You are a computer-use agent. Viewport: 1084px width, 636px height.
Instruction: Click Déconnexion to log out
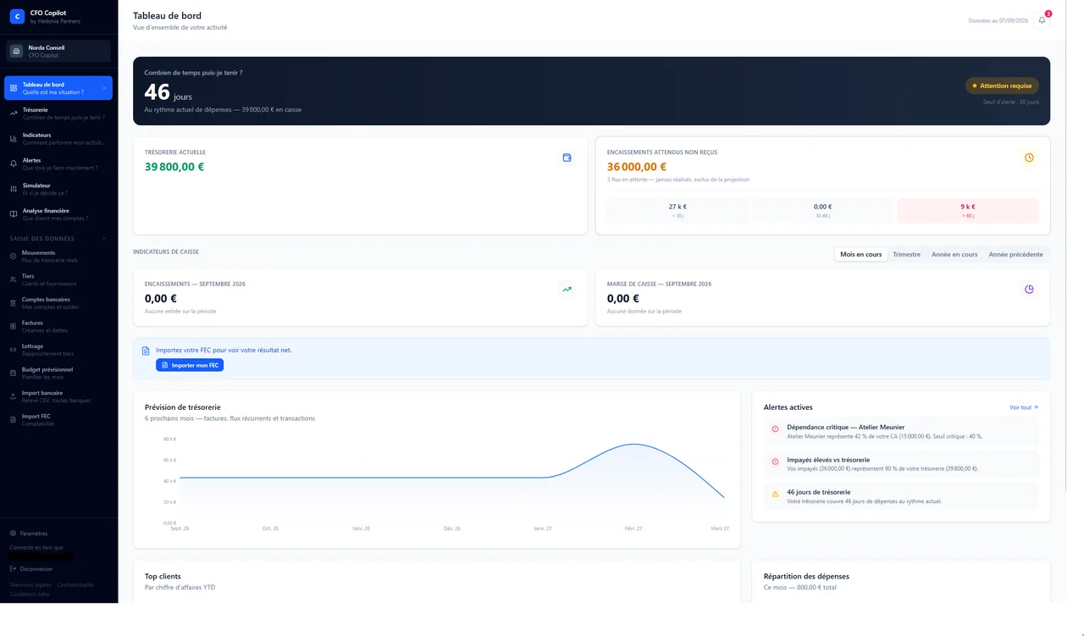point(31,569)
